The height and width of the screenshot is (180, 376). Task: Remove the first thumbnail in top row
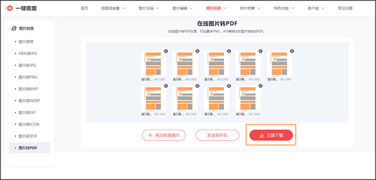tap(166, 51)
